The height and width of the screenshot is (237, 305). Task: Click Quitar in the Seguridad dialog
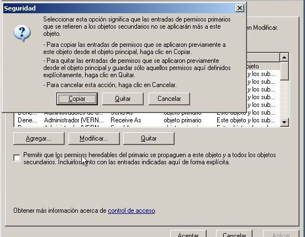click(123, 99)
